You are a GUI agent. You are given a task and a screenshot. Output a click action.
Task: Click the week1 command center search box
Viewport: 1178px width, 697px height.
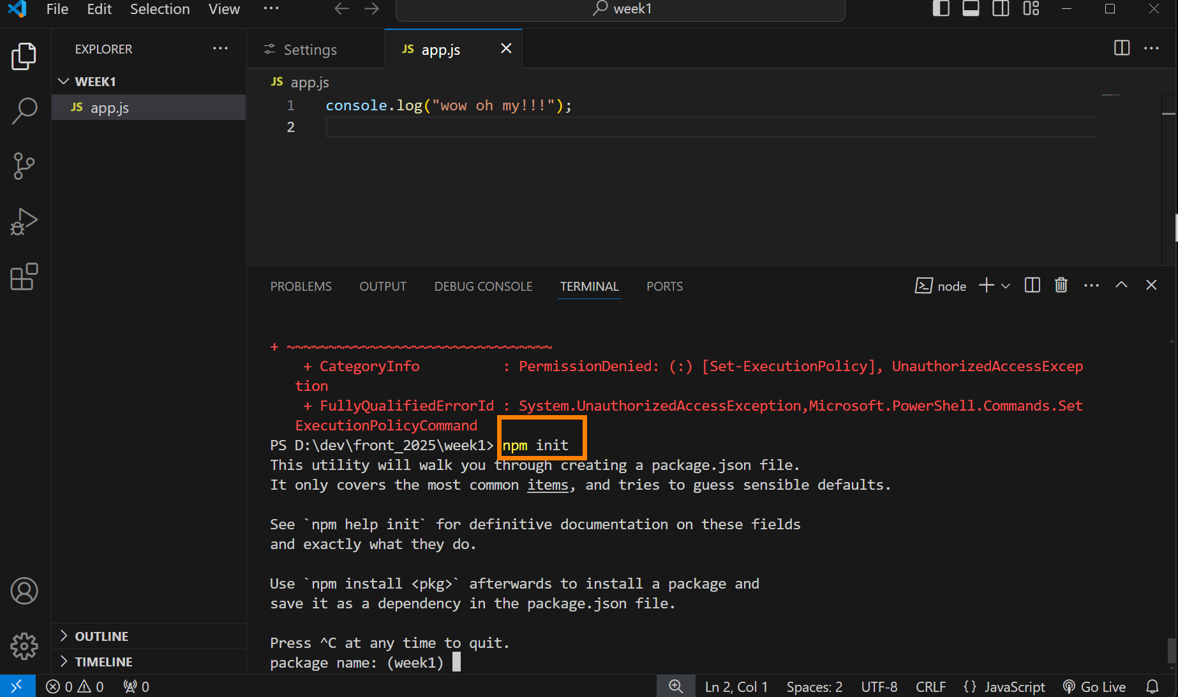[620, 9]
